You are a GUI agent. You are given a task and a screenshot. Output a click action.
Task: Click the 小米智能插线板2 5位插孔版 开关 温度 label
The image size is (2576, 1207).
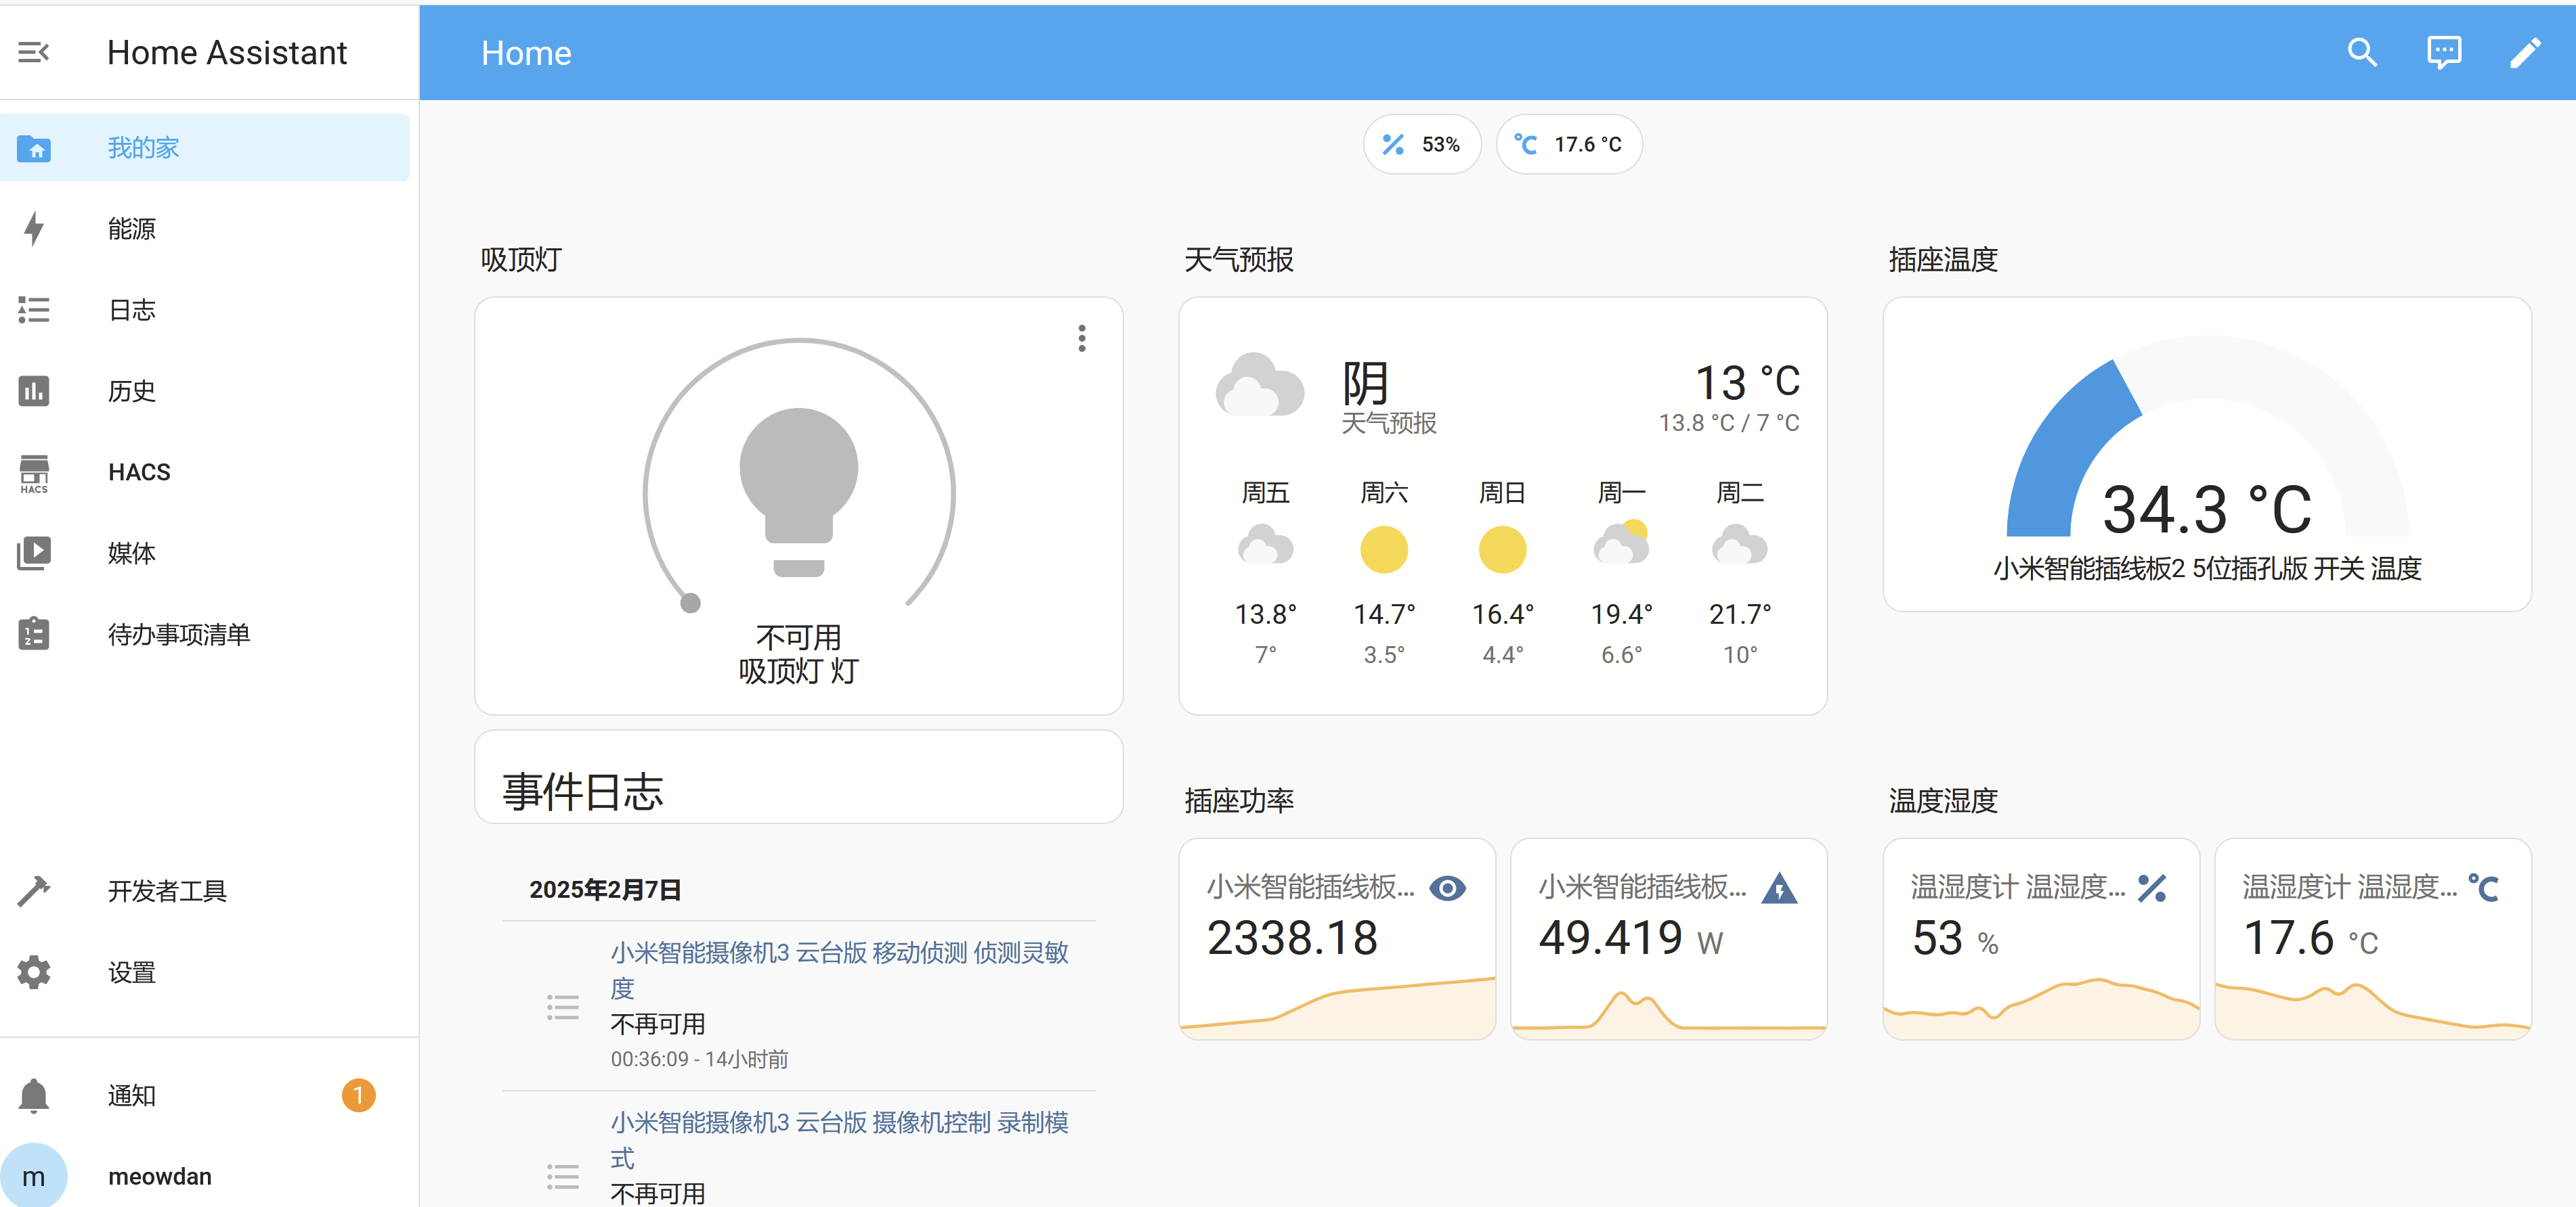2206,568
